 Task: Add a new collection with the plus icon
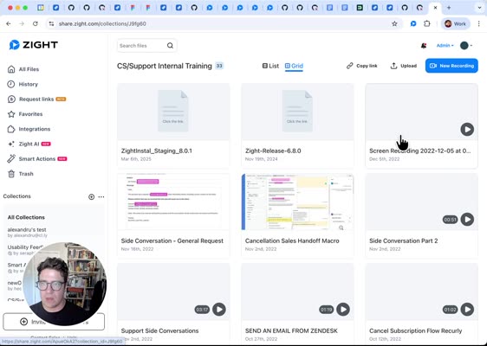click(91, 197)
